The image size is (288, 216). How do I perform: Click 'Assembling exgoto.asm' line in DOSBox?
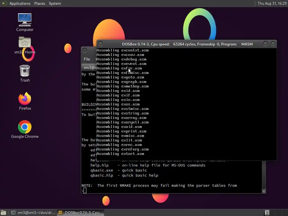tap(120, 77)
